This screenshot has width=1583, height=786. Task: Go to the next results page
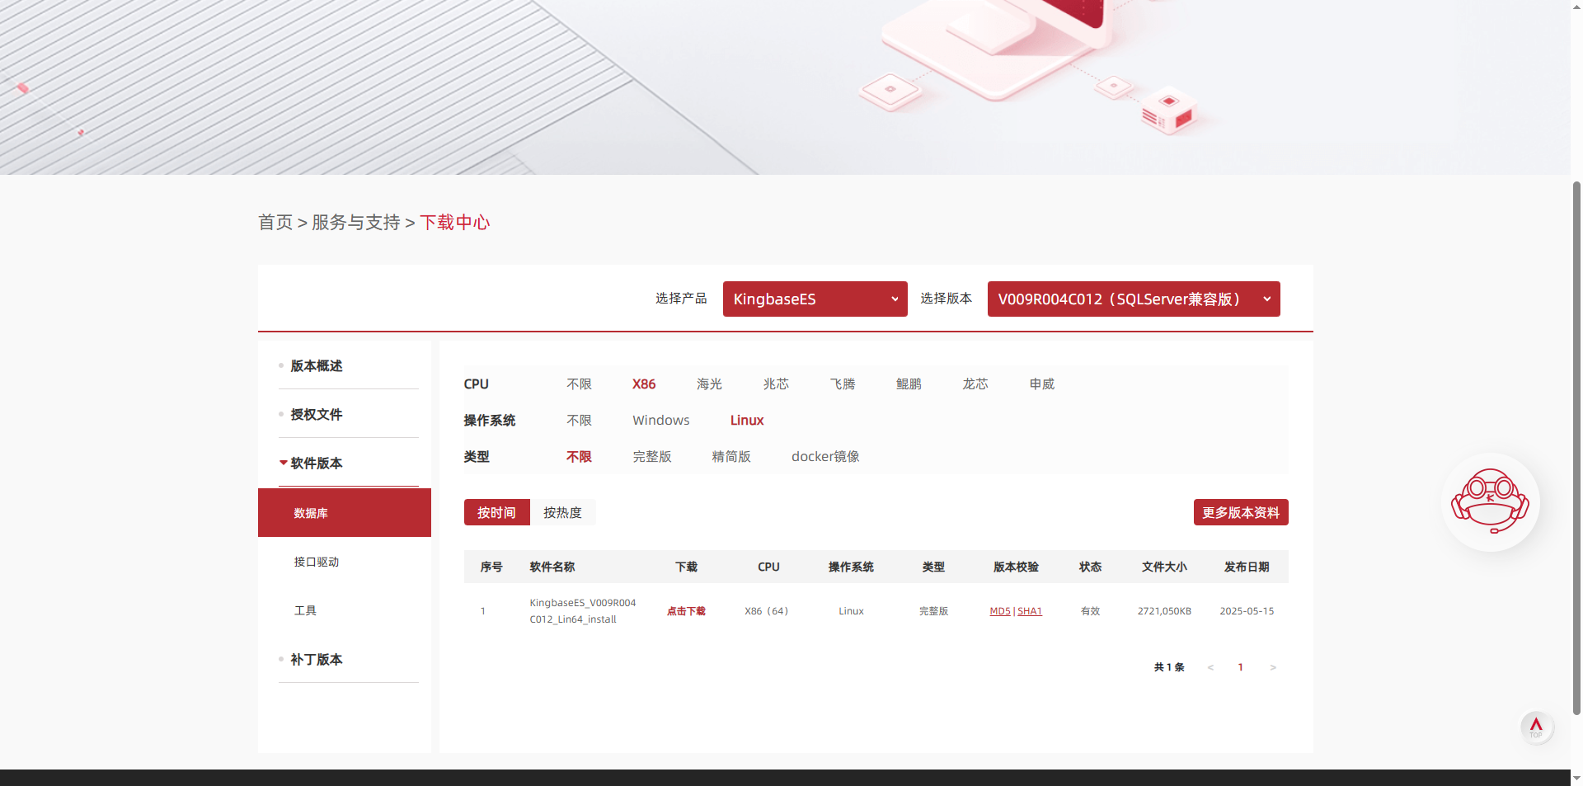pyautogui.click(x=1273, y=667)
